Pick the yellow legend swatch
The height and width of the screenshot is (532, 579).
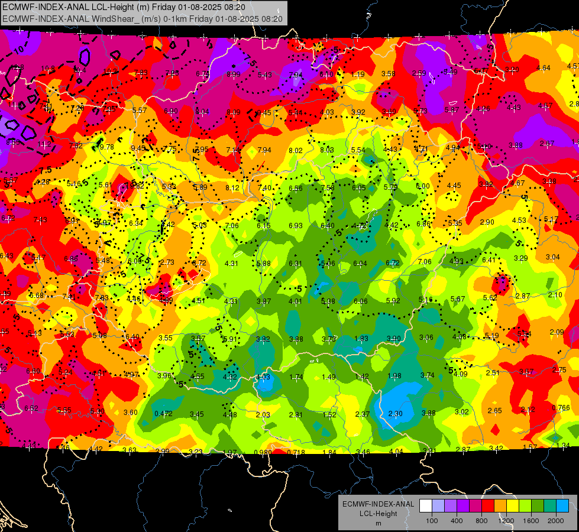(x=513, y=505)
